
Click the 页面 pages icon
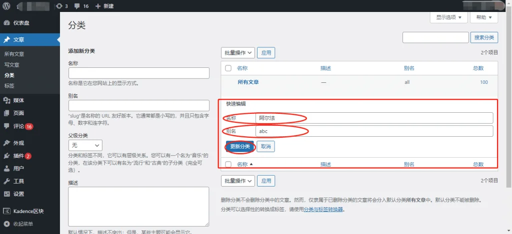6,113
